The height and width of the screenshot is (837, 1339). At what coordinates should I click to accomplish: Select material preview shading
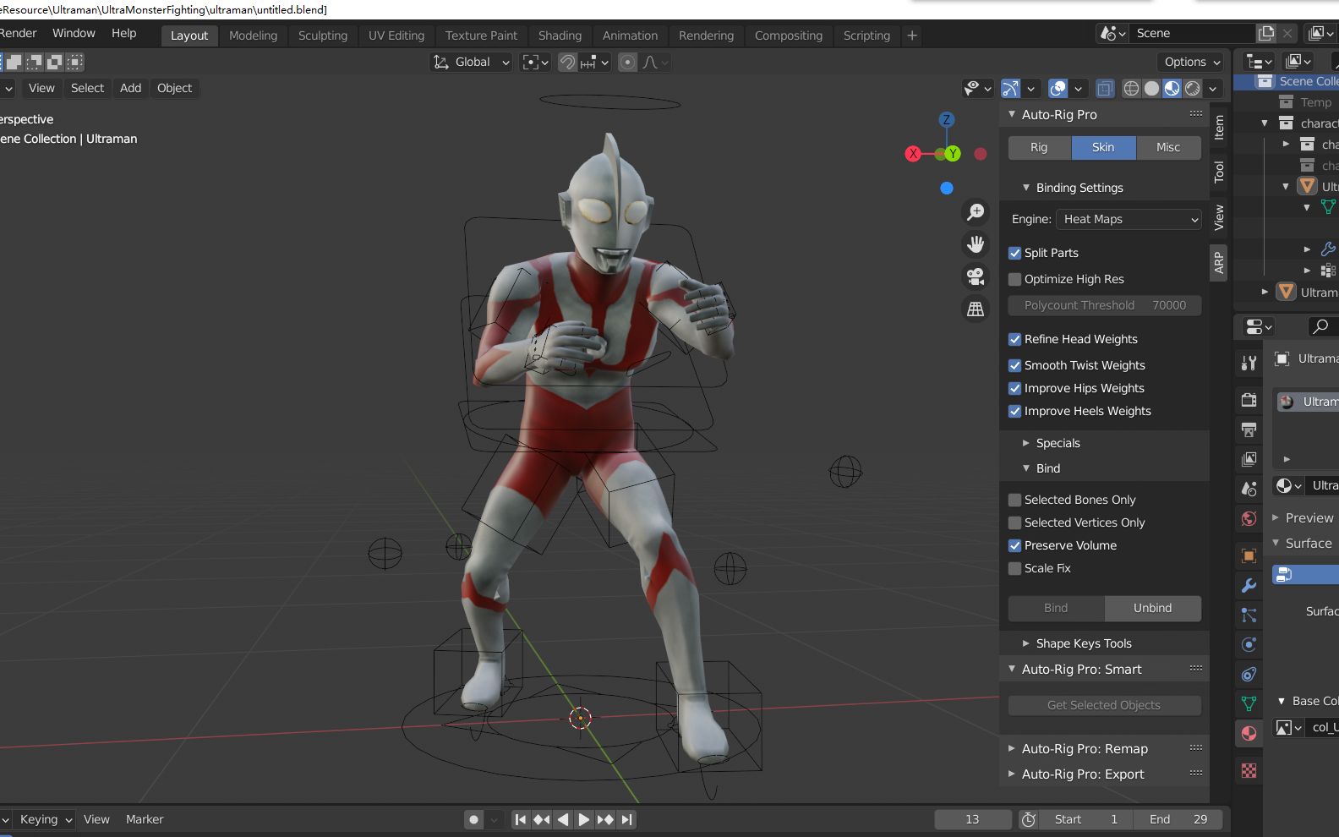coord(1172,88)
